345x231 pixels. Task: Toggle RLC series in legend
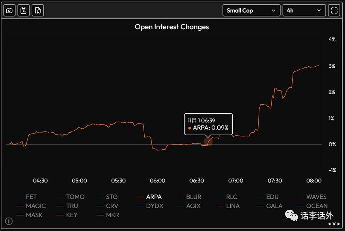[227, 197]
